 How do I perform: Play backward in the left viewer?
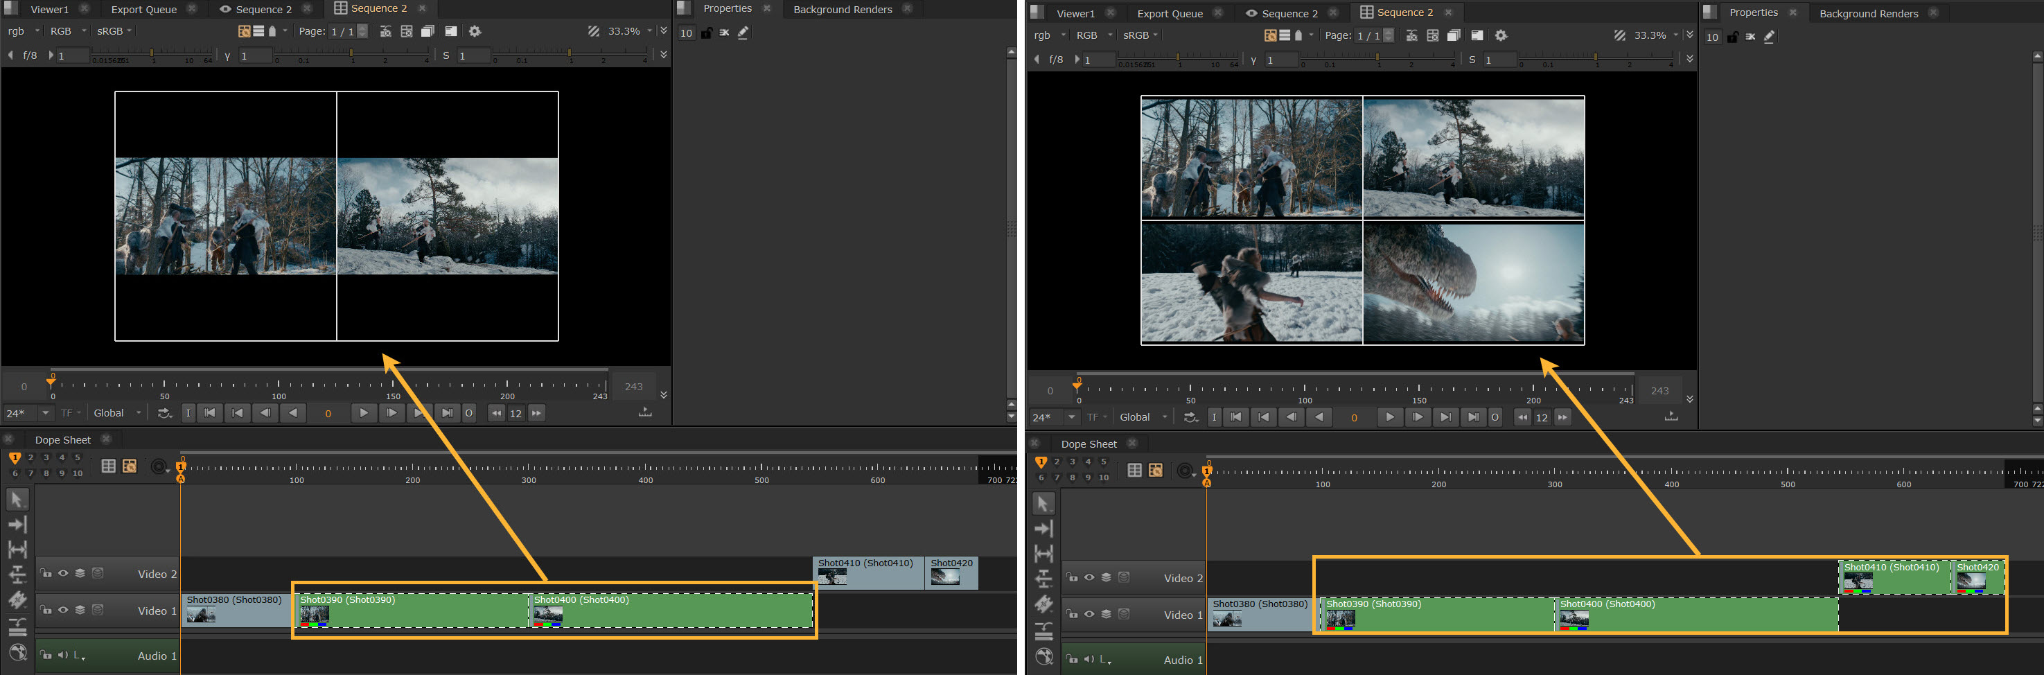point(293,412)
